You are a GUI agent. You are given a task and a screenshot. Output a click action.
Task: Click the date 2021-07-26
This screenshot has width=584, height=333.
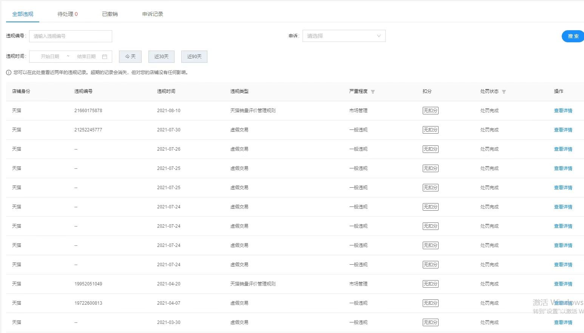click(x=168, y=149)
